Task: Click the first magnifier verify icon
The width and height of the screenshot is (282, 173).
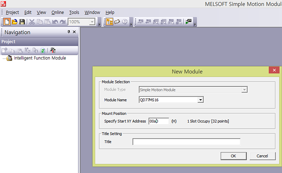Action: point(156,22)
